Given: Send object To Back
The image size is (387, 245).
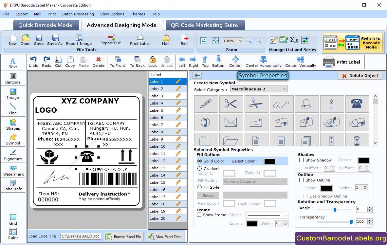Looking at the screenshot, I should [137, 62].
